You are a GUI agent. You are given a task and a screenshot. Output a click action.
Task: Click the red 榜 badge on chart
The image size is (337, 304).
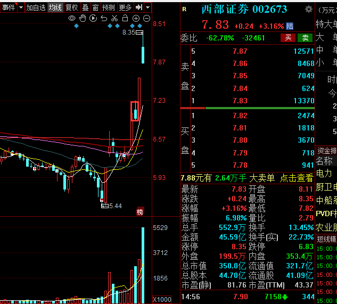coord(140,212)
